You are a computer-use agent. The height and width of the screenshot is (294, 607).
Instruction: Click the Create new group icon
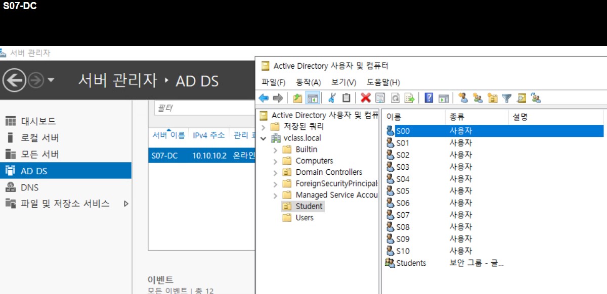coord(478,98)
